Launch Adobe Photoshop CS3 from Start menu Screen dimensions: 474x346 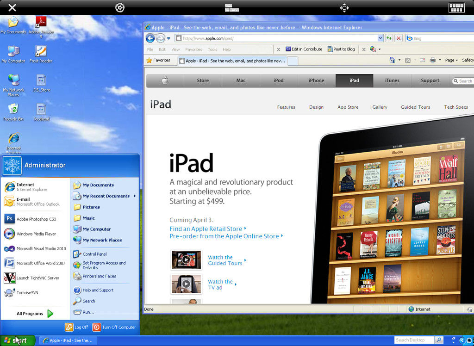pos(35,219)
